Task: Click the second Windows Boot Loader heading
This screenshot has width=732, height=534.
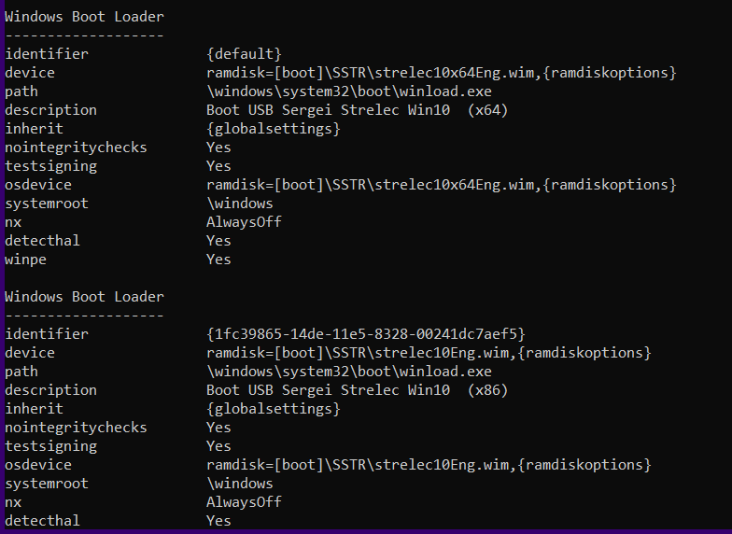Action: [84, 297]
